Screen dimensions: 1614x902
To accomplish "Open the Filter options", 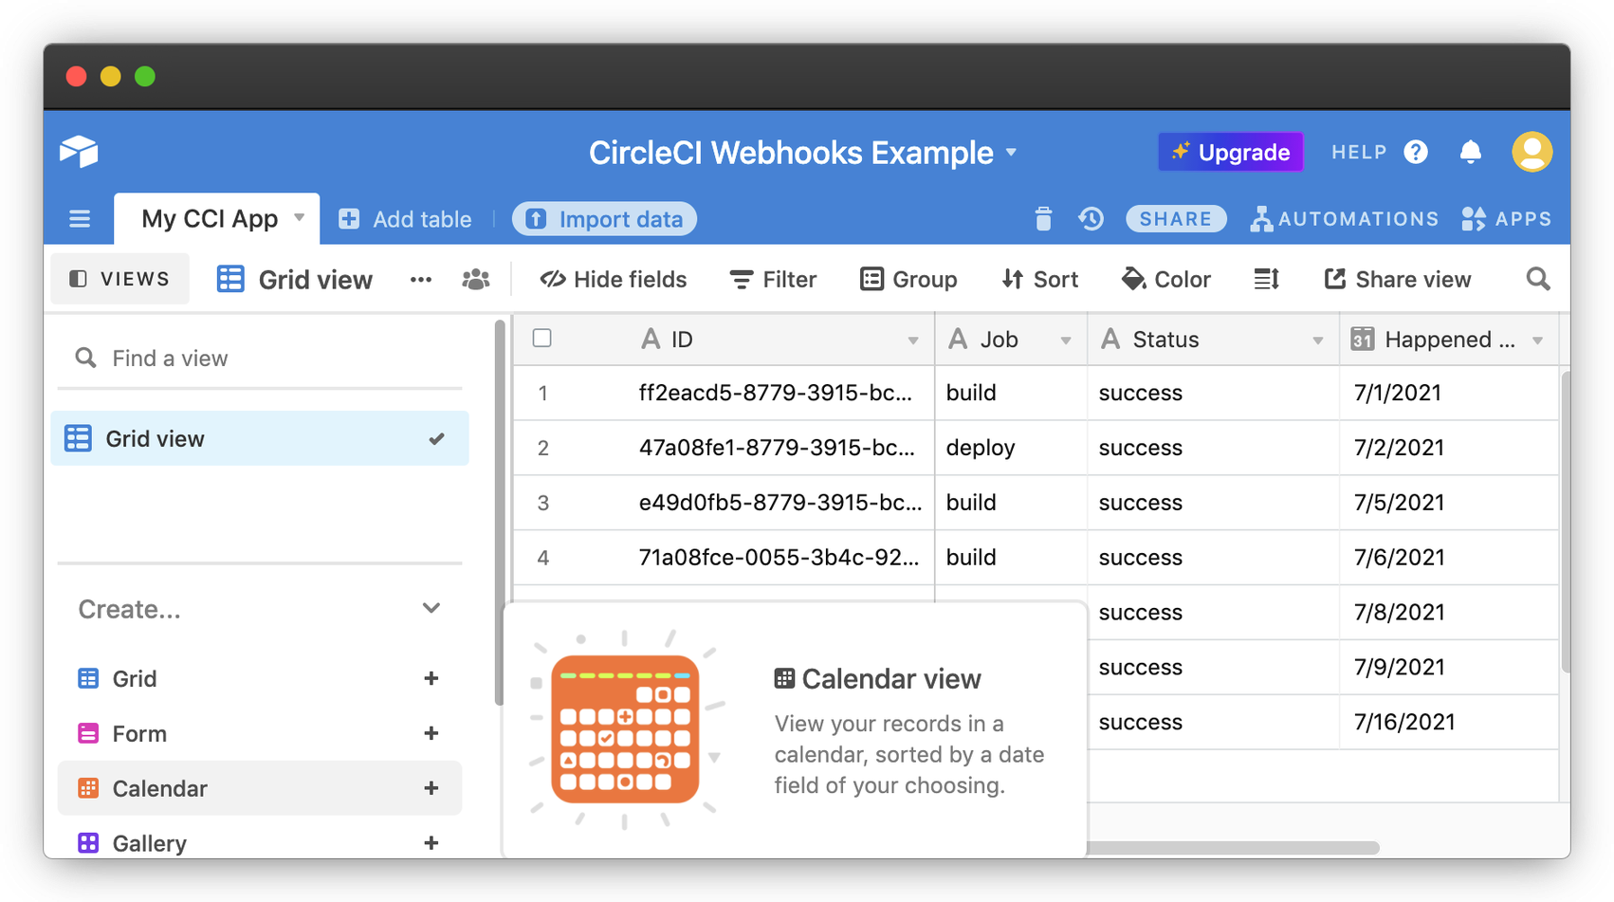I will (x=773, y=280).
